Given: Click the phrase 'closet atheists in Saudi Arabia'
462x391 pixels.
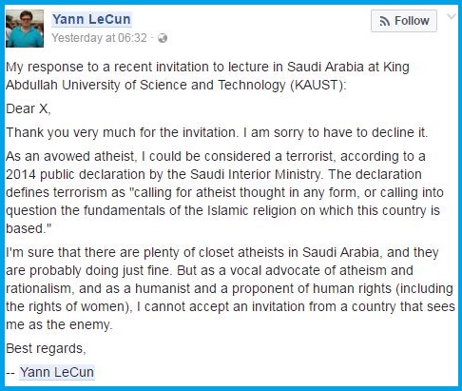Looking at the screenshot, I should (x=289, y=252).
